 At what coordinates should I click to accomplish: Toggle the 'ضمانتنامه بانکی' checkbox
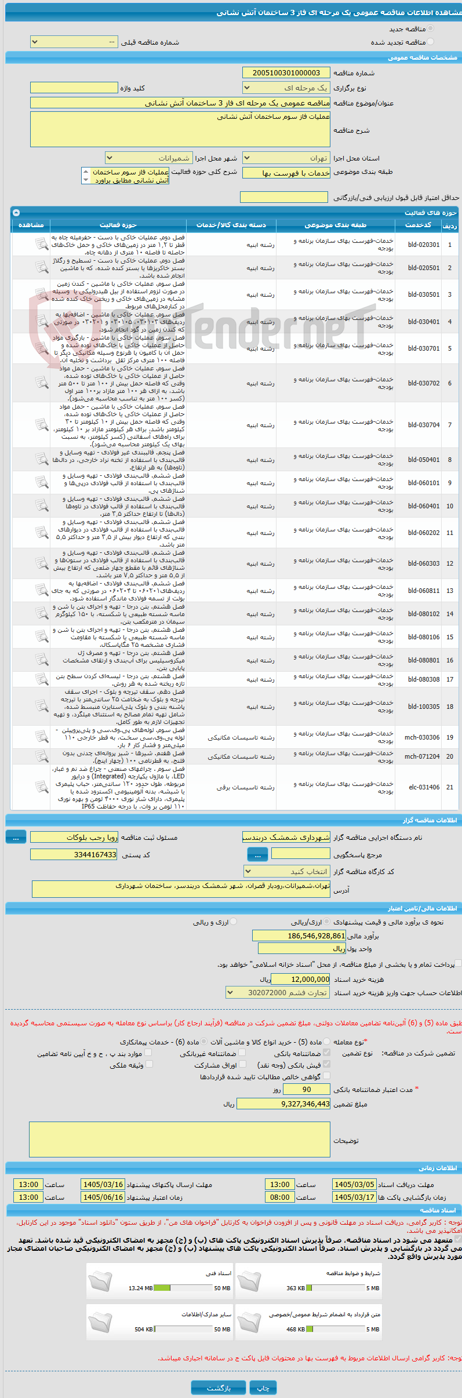(x=326, y=1053)
